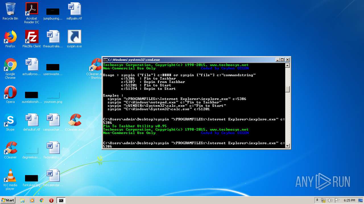Open the CCleaner shortcut icon
The height and width of the screenshot is (204, 364).
10,150
